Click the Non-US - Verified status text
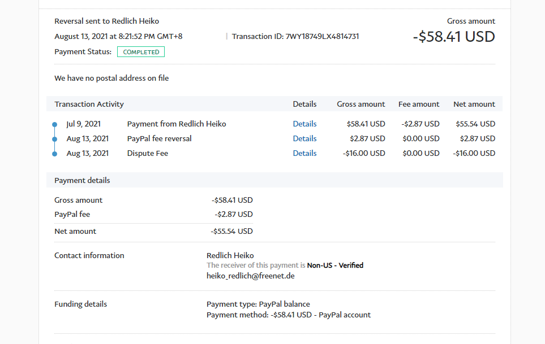545x344 pixels. point(335,265)
